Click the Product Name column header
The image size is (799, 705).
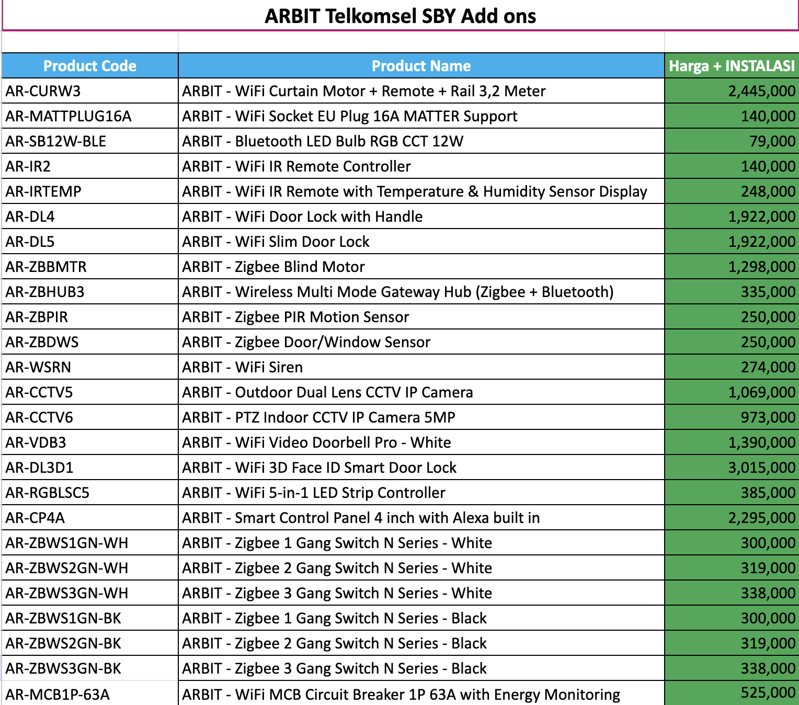[421, 66]
